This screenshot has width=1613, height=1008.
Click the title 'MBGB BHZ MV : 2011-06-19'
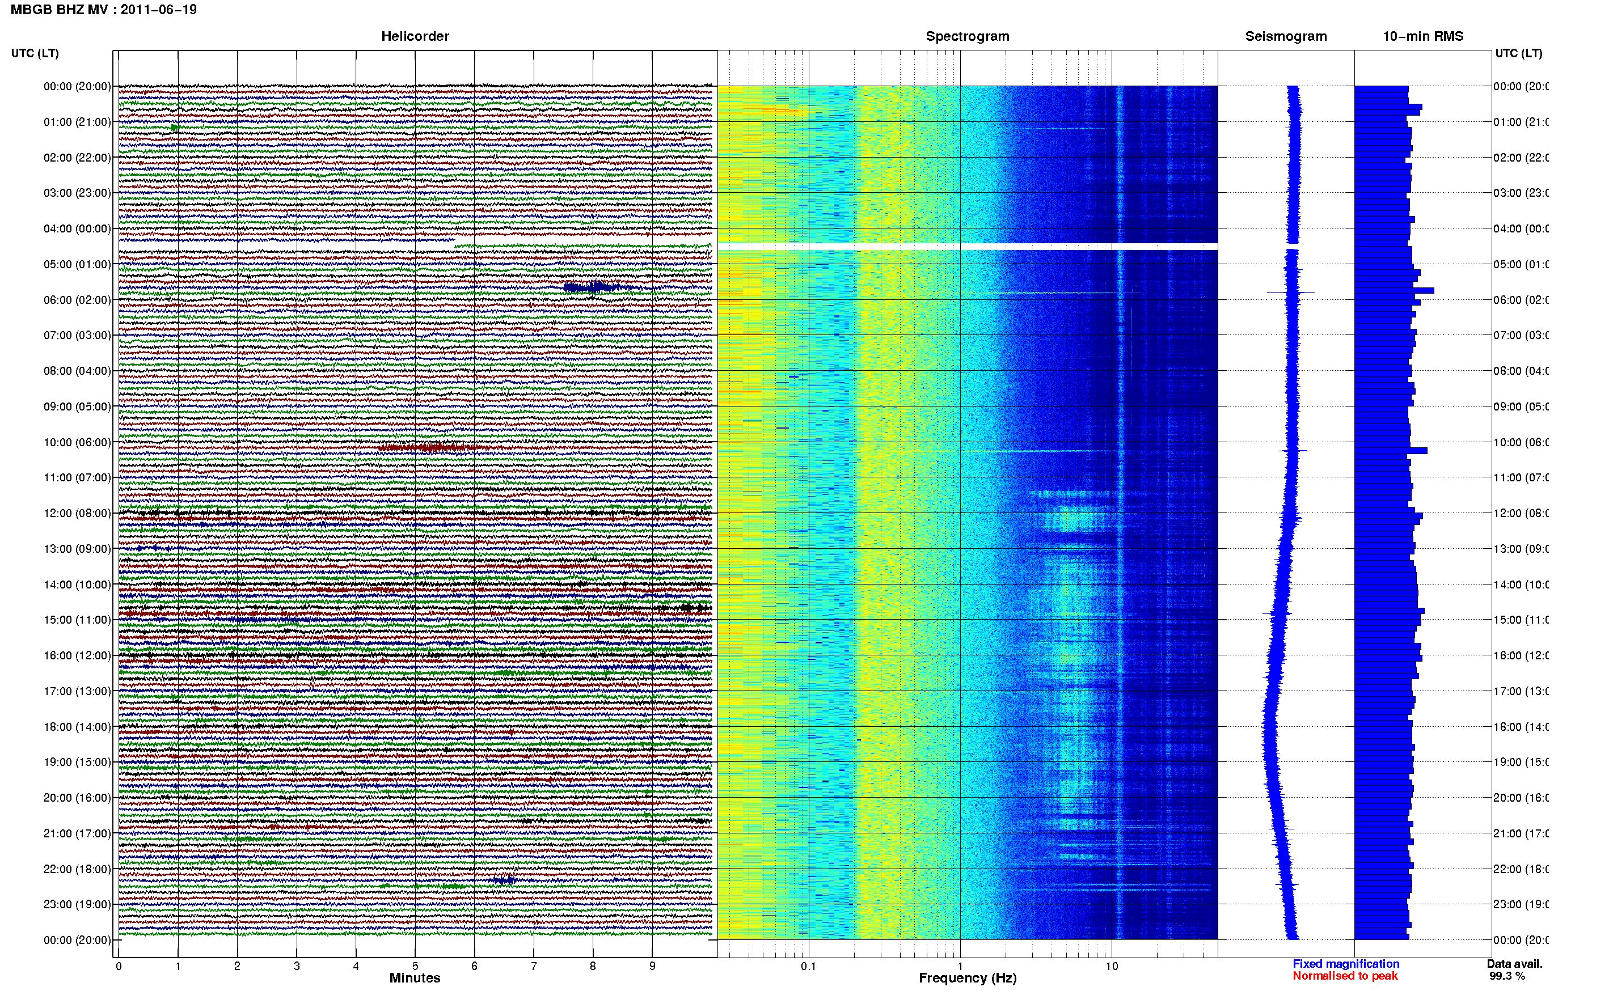[103, 10]
